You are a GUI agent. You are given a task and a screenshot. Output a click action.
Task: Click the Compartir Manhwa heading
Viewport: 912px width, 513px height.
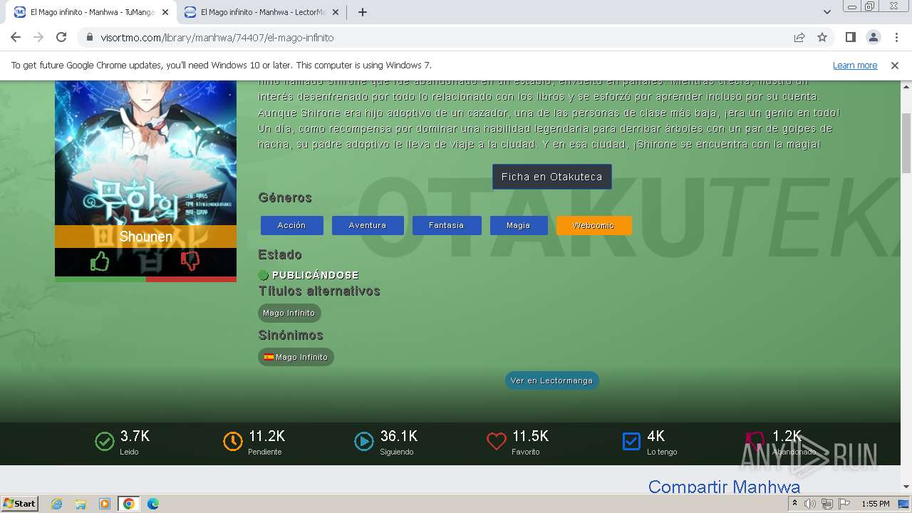click(724, 487)
